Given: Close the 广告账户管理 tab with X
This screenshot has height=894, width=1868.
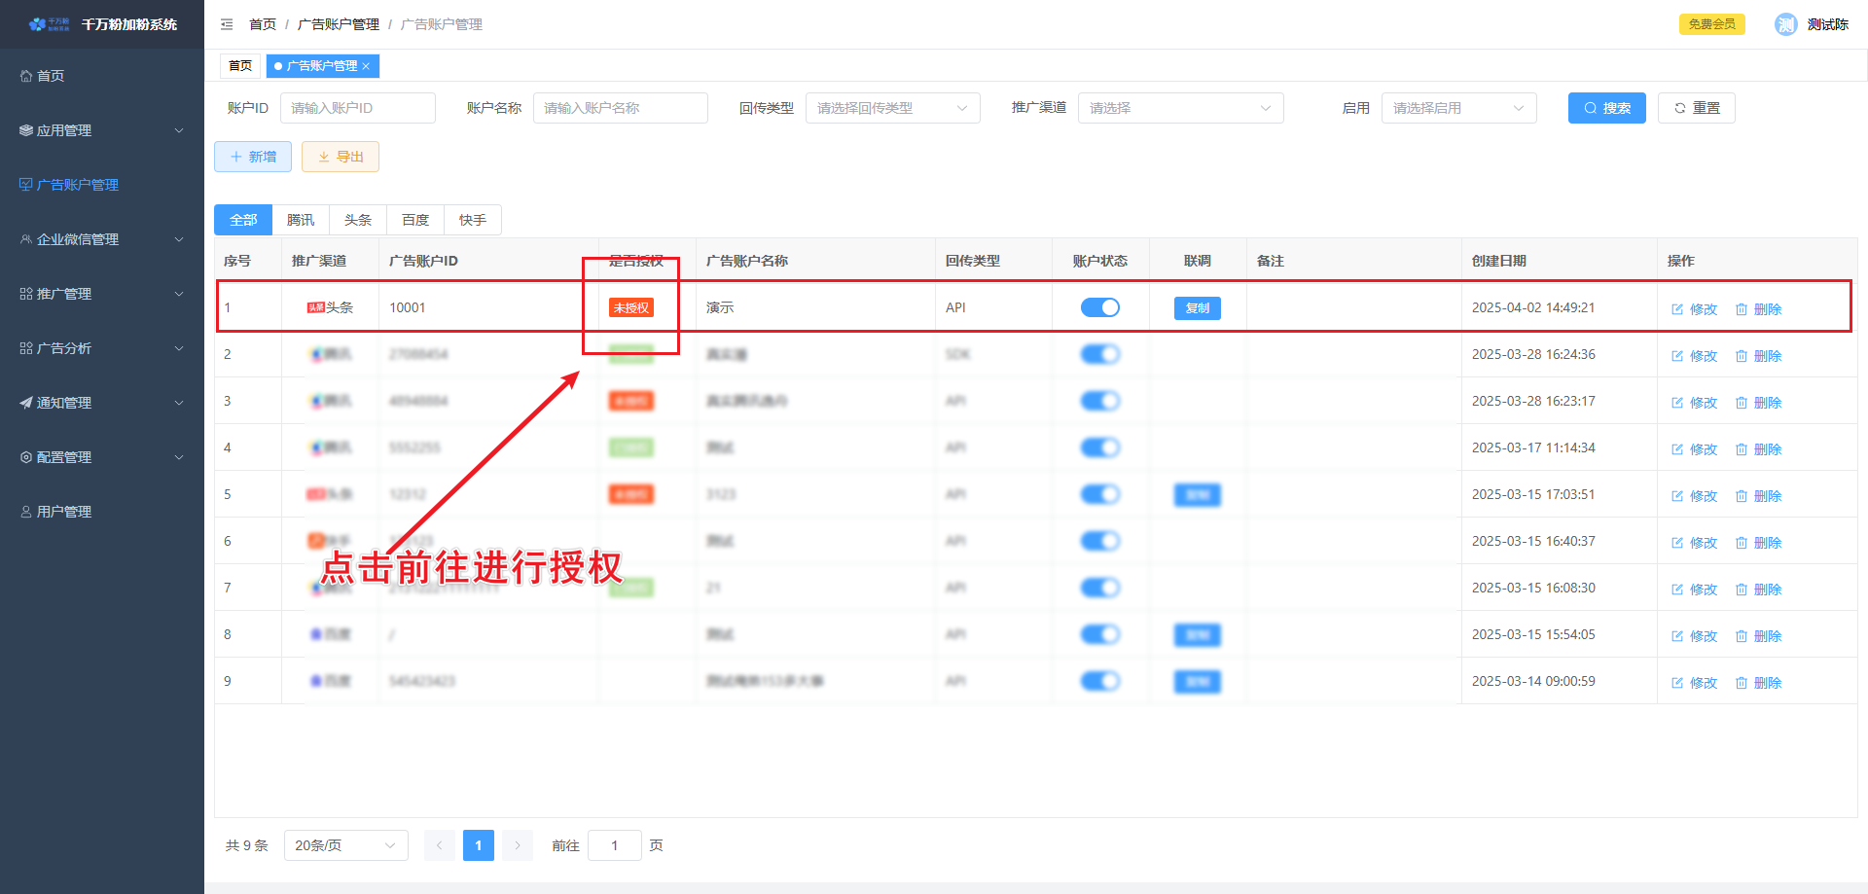Looking at the screenshot, I should 367,66.
